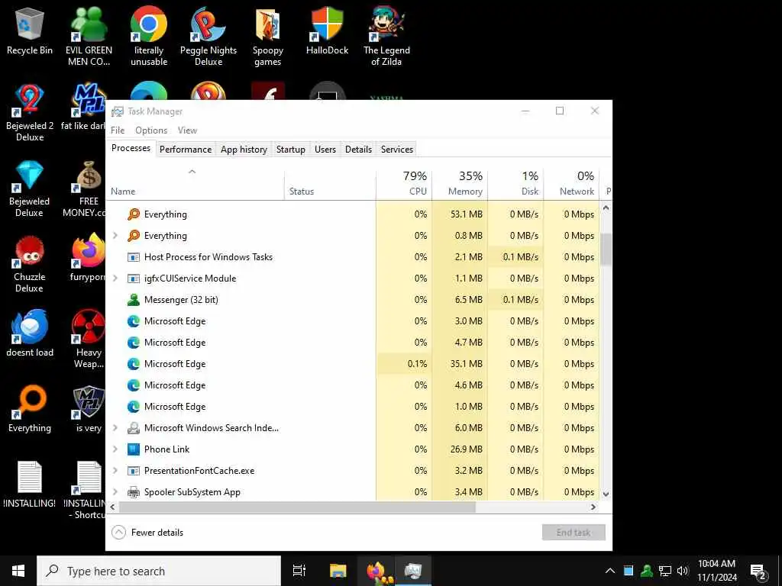Open EVIL GREEN MEN CO desktop shortcut
This screenshot has height=586, width=782.
89,36
